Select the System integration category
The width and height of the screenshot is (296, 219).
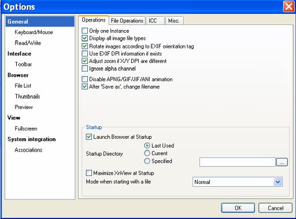coord(32,139)
